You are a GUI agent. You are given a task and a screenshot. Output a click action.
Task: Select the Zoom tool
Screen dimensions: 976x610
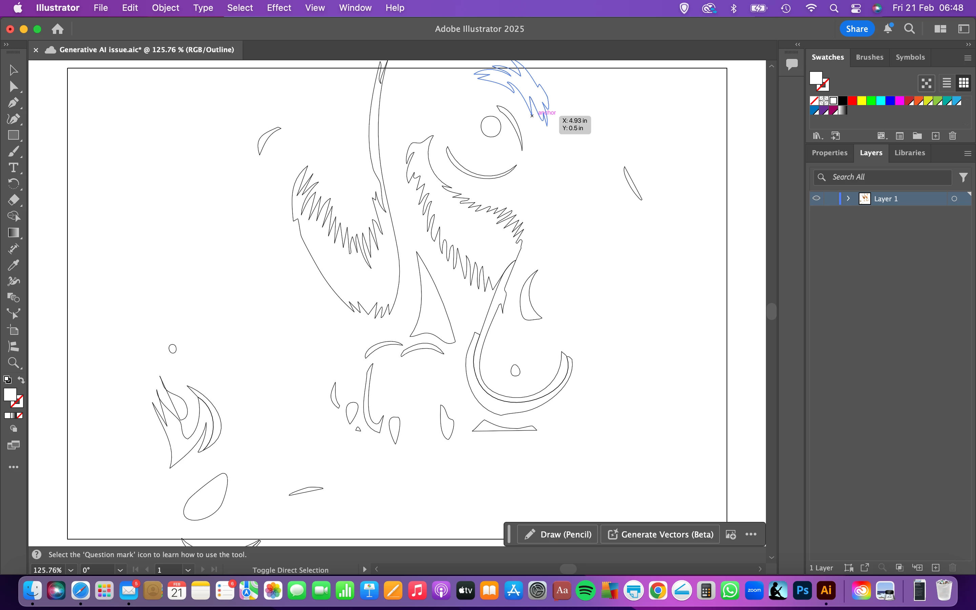pos(13,363)
